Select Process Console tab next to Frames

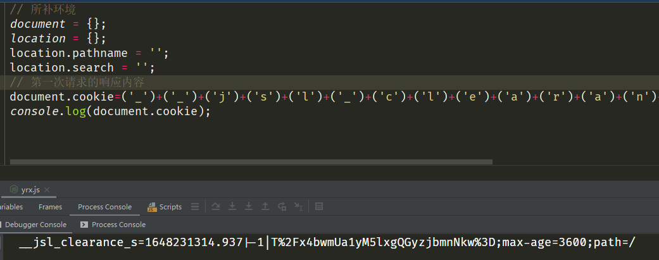pyautogui.click(x=104, y=207)
